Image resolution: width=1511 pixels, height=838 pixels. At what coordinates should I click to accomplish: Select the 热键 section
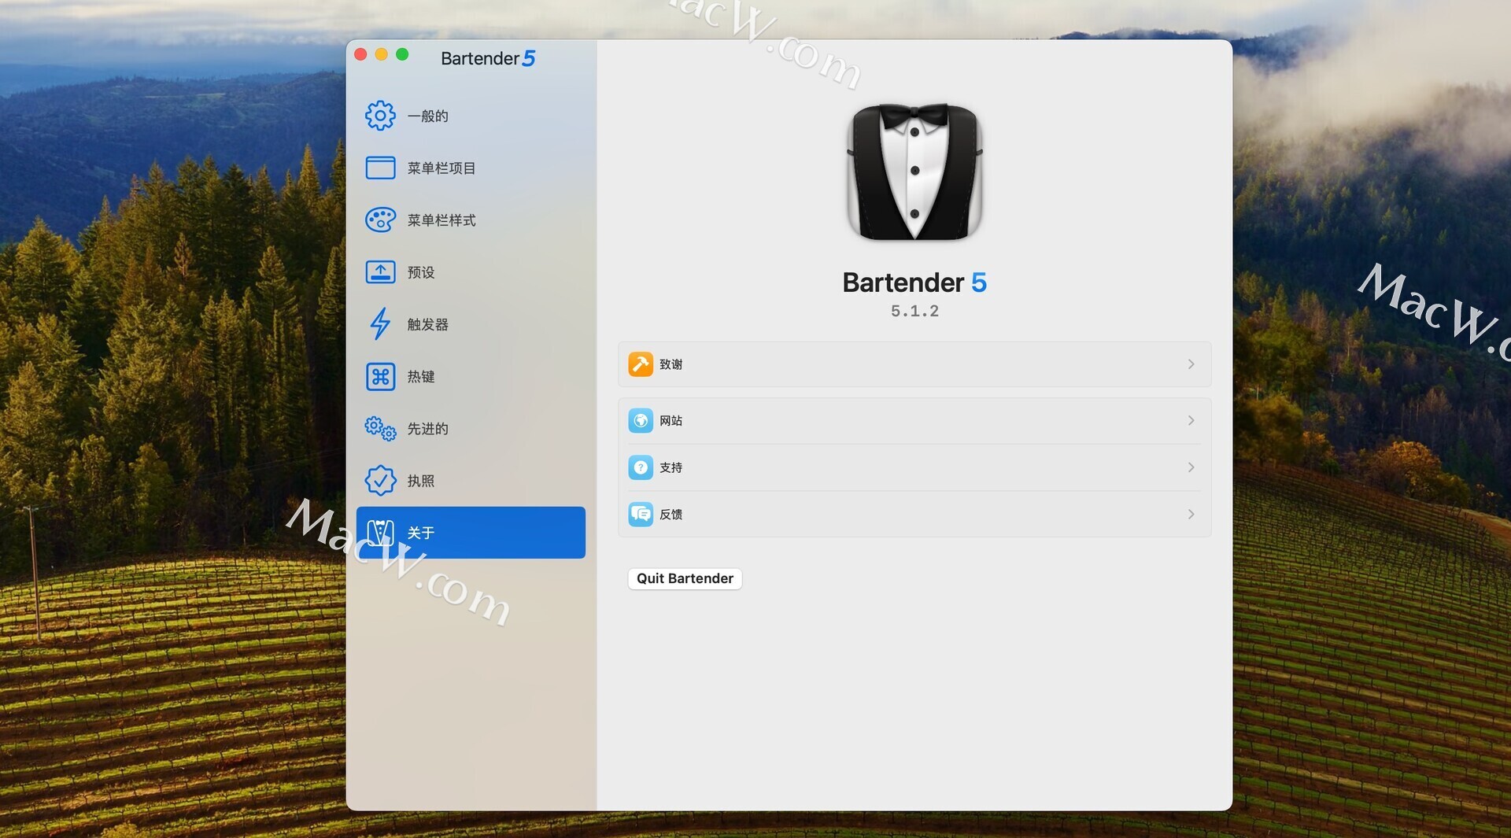(x=471, y=376)
